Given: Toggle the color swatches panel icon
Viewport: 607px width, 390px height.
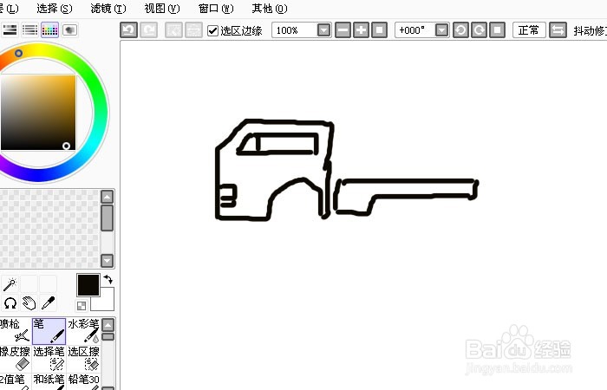Looking at the screenshot, I should (x=50, y=29).
